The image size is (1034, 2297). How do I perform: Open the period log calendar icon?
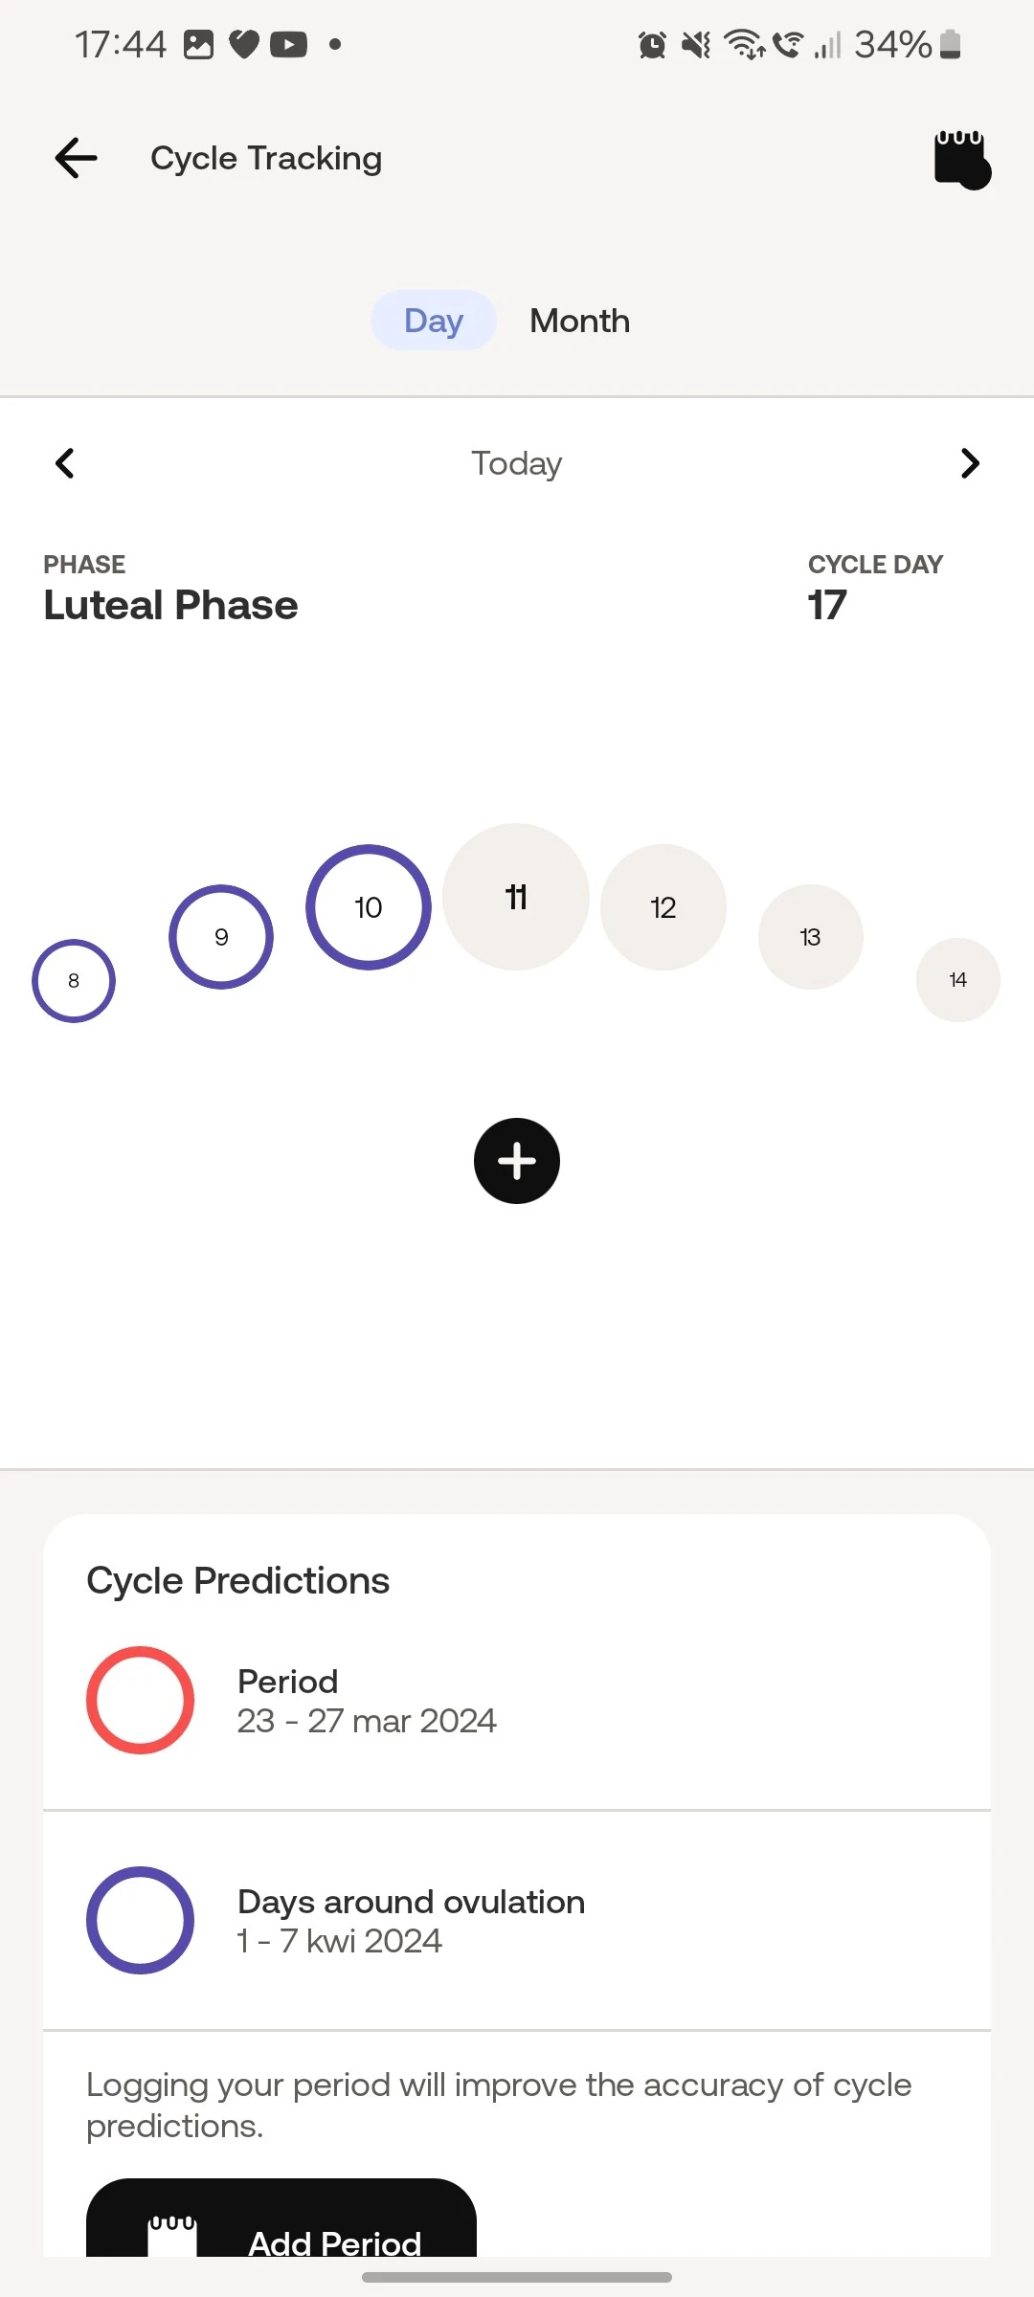[x=961, y=159]
